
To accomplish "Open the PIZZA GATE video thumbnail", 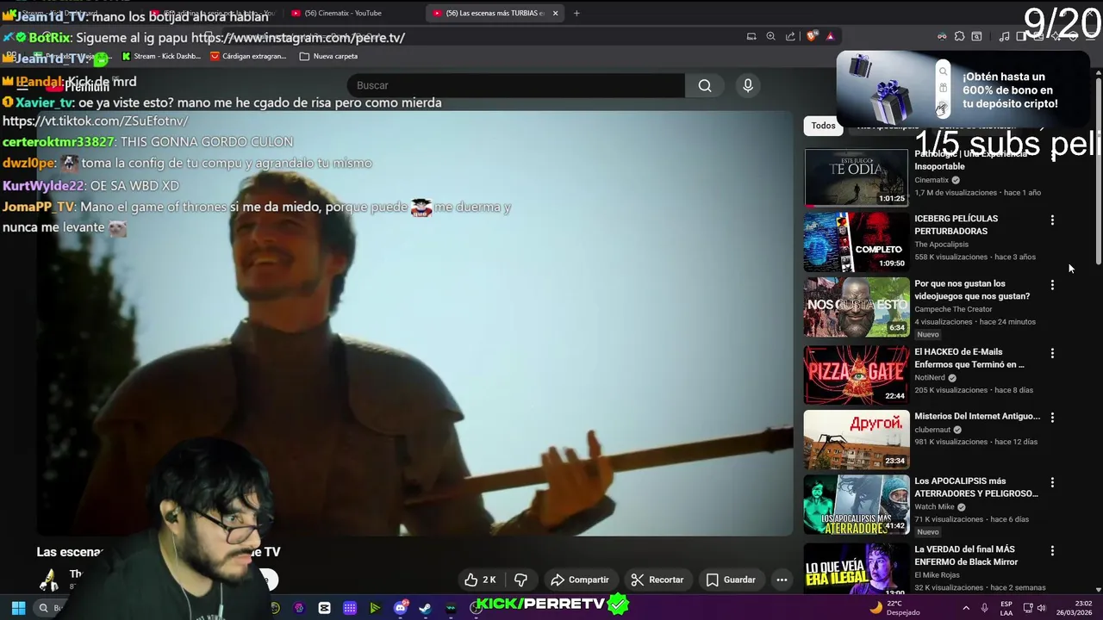I will (x=856, y=375).
